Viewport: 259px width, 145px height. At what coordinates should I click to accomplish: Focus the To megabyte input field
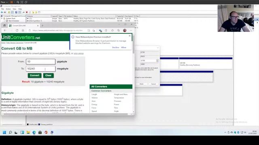[x=40, y=69]
